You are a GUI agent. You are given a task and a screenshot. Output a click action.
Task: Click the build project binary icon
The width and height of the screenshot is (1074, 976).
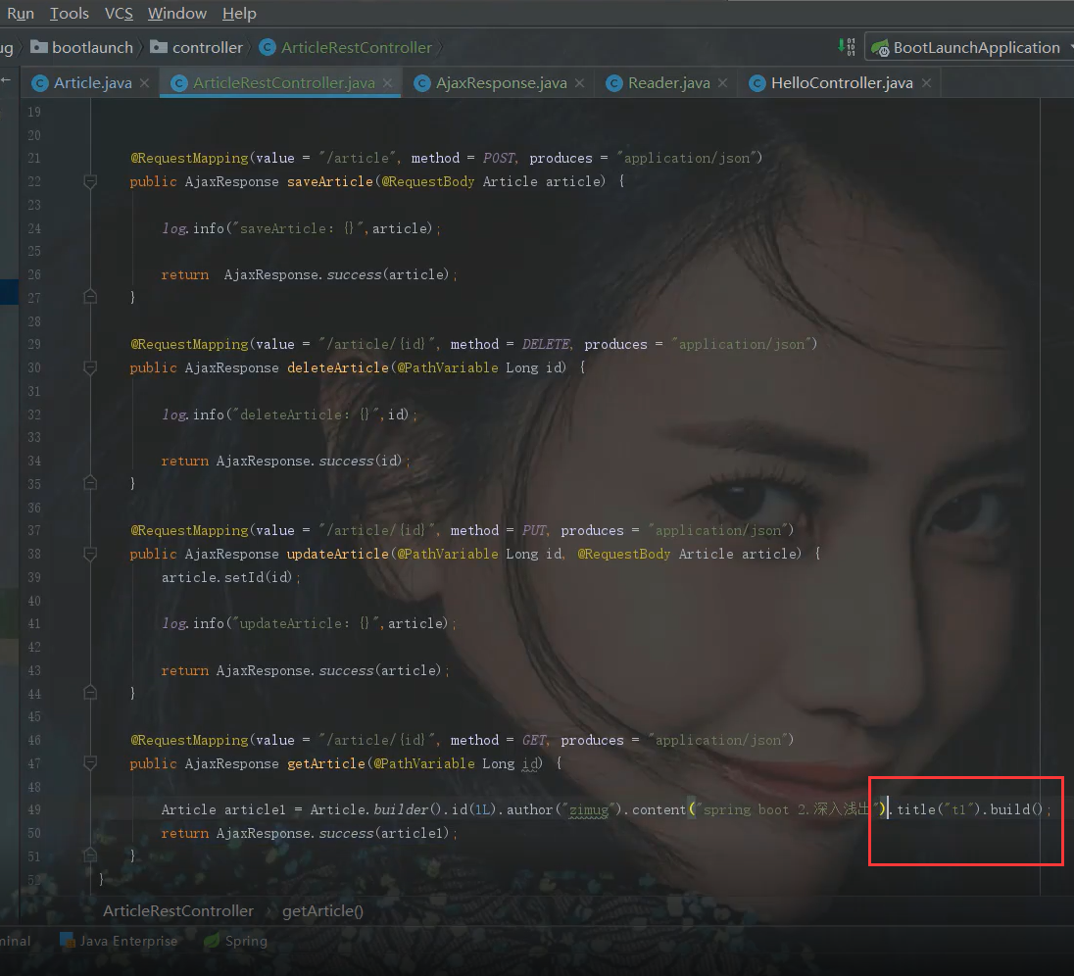tap(848, 47)
